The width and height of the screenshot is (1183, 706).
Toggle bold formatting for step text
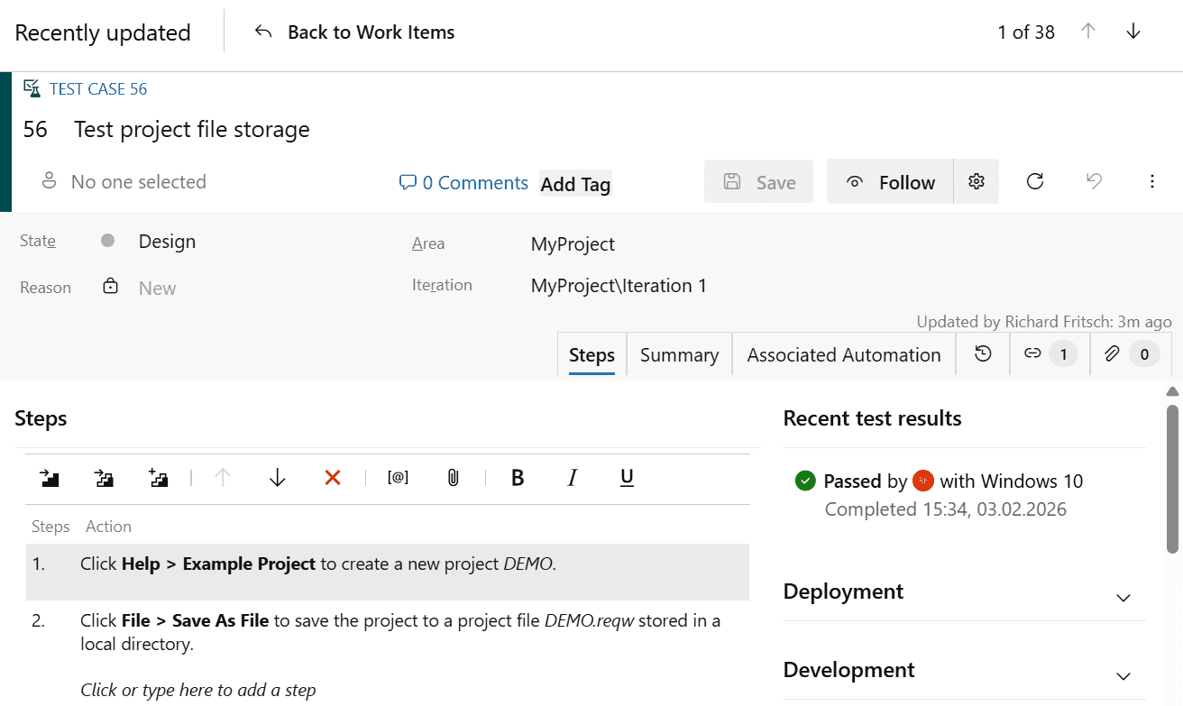[x=517, y=478]
